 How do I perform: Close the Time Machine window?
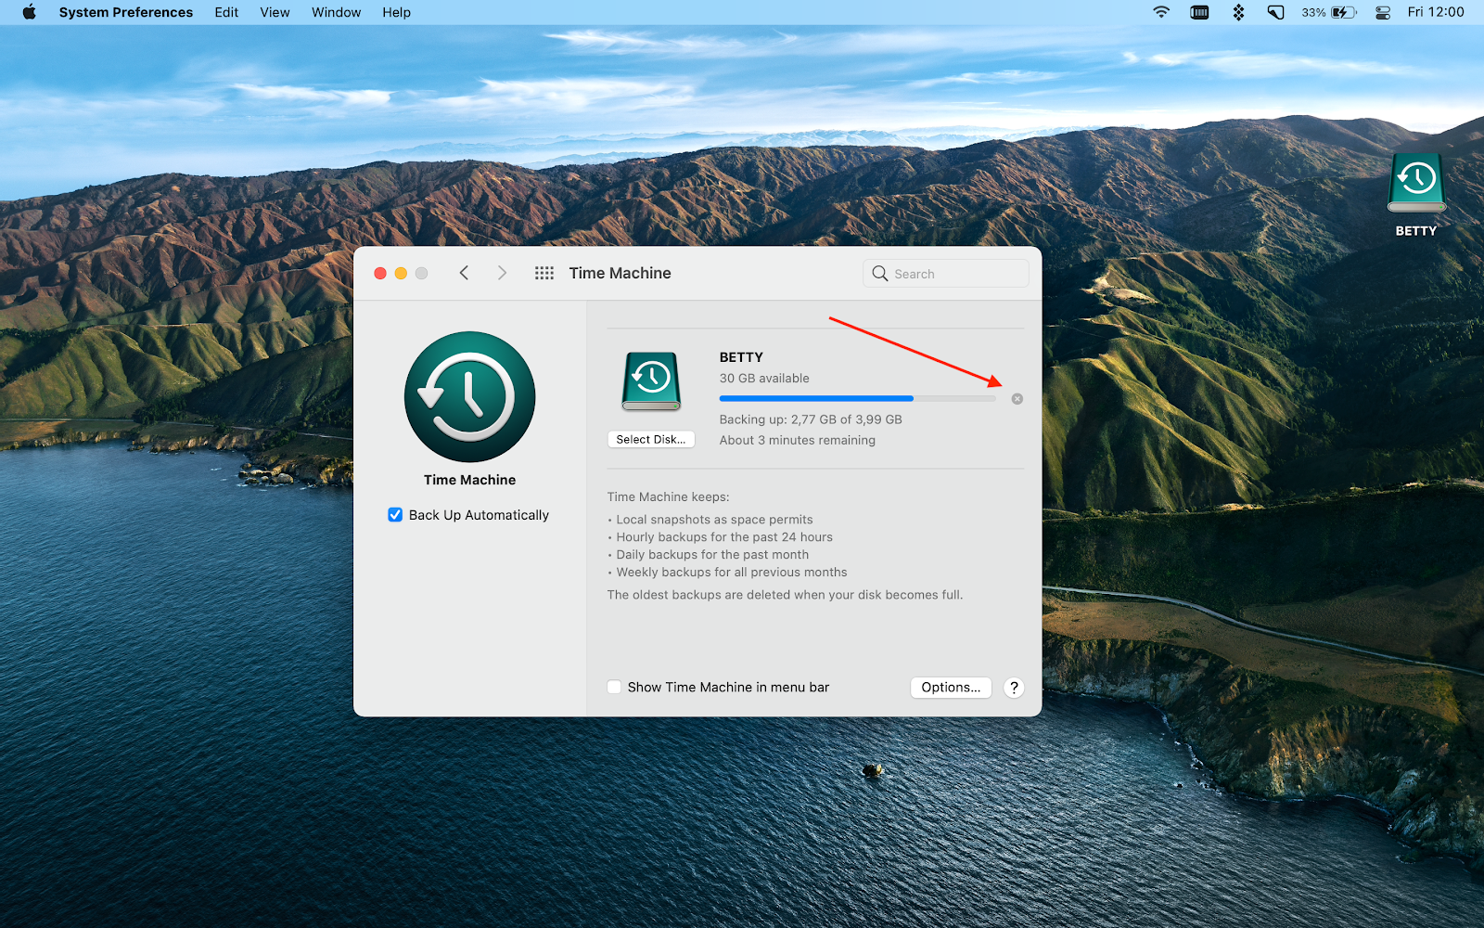click(x=380, y=273)
